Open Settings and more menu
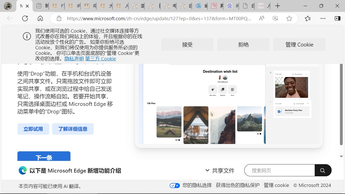 pos(323,18)
